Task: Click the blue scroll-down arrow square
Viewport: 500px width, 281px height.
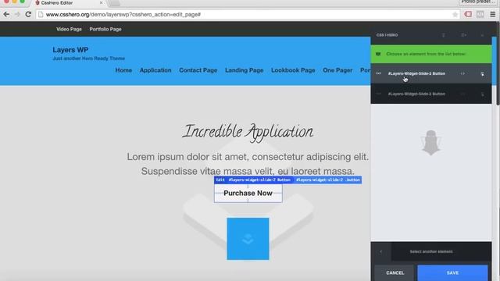Action: (248, 239)
